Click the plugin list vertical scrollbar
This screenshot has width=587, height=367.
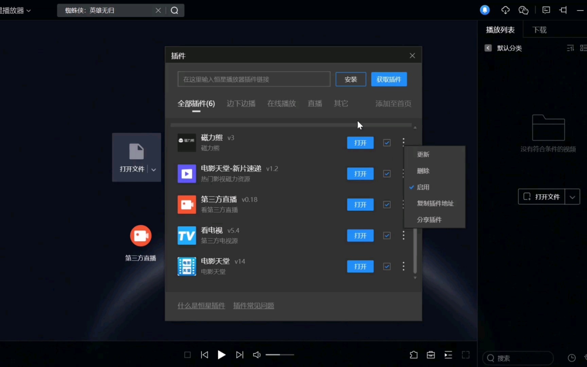pyautogui.click(x=415, y=251)
